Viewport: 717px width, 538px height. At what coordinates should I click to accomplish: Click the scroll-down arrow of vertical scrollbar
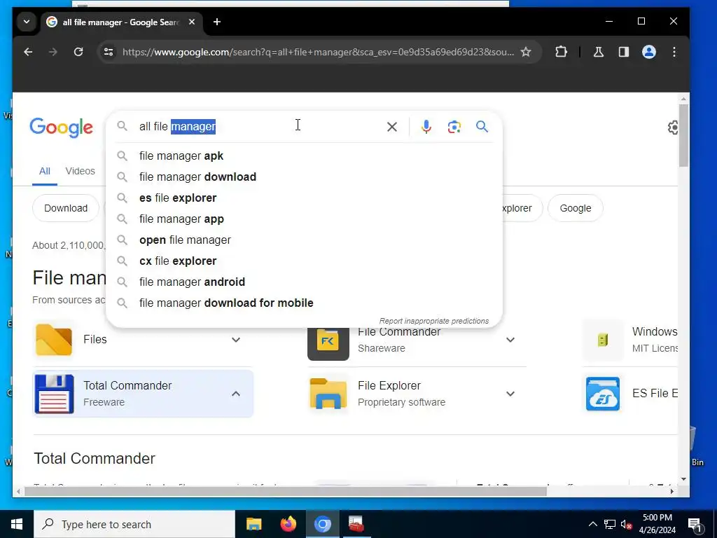coord(683,479)
